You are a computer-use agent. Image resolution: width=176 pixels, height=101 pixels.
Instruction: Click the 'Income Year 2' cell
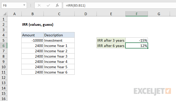coord(59,51)
